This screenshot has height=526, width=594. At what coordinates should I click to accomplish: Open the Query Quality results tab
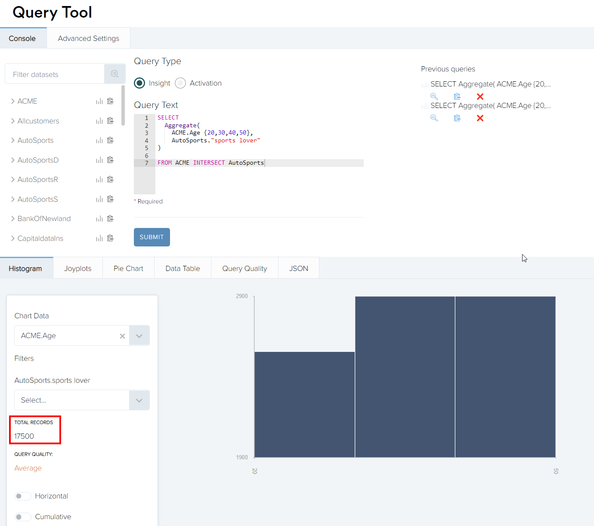[244, 268]
